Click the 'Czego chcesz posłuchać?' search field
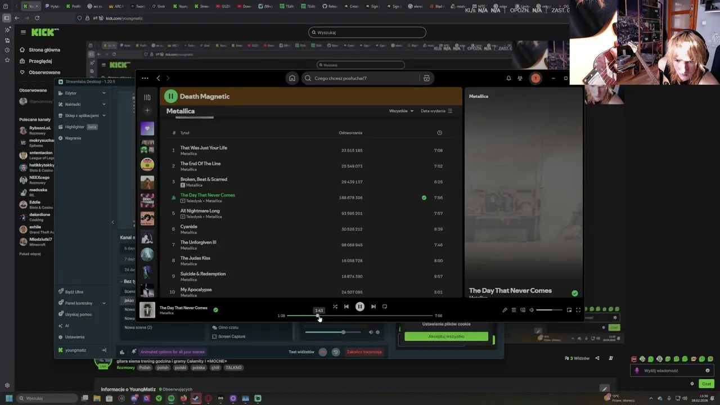 (x=360, y=78)
